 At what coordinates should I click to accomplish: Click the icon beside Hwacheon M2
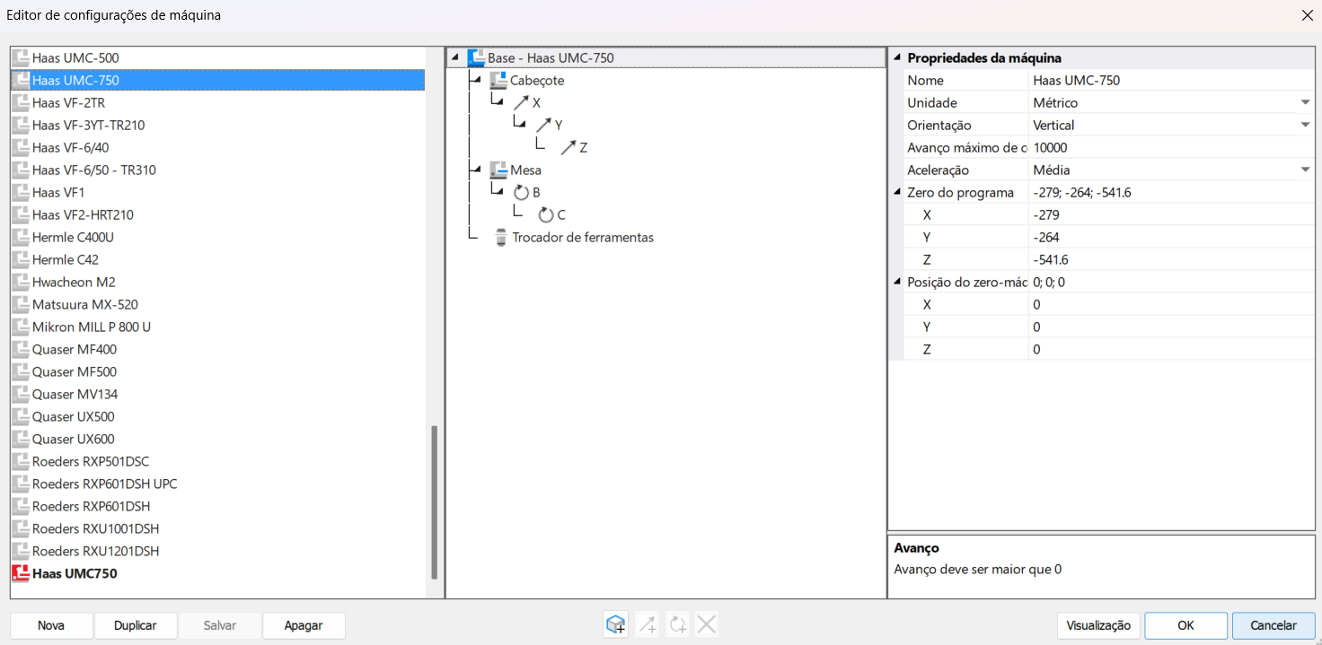(x=21, y=282)
